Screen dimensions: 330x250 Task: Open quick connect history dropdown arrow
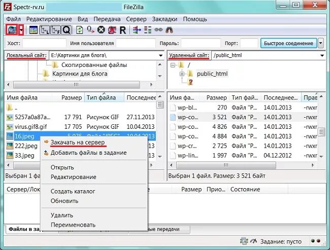click(320, 43)
